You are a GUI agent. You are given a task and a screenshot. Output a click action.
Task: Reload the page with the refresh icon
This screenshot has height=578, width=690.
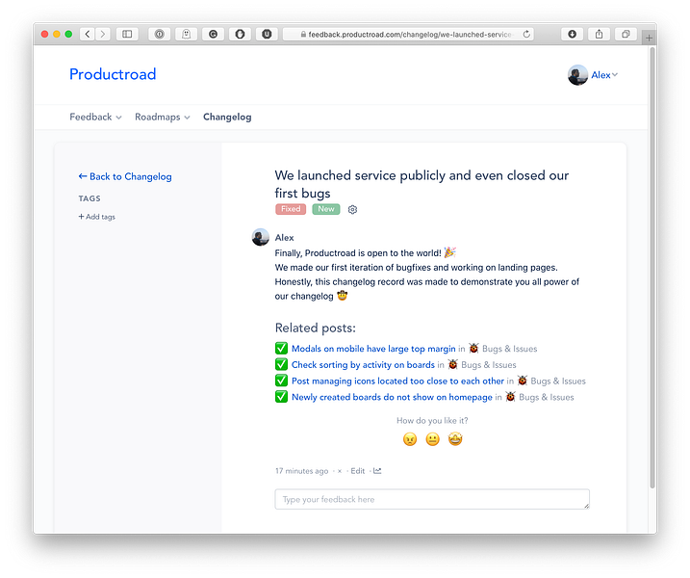[x=526, y=34]
